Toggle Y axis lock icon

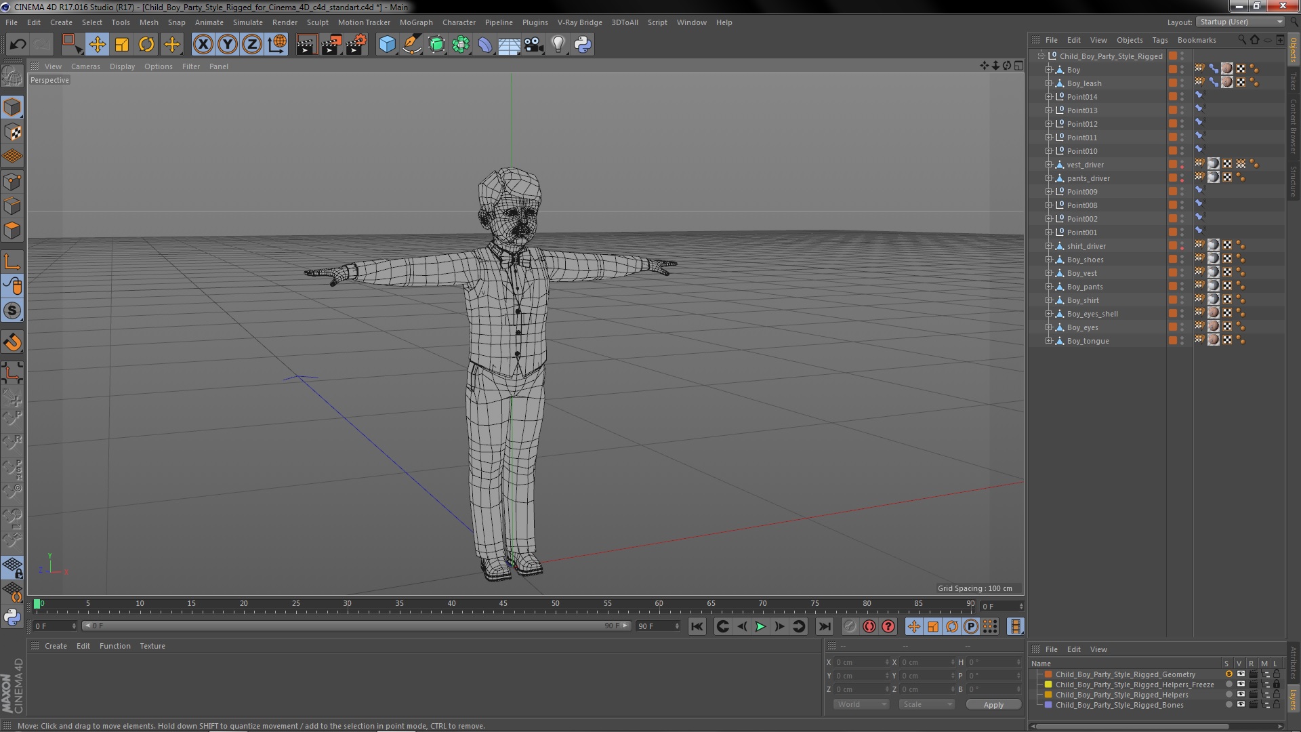(228, 45)
